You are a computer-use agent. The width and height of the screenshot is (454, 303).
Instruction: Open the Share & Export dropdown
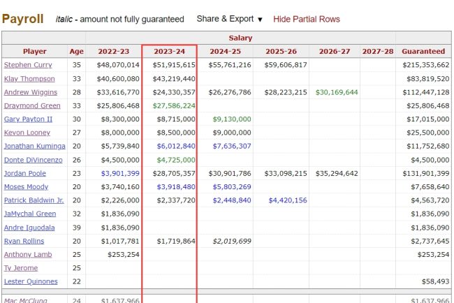pyautogui.click(x=229, y=19)
